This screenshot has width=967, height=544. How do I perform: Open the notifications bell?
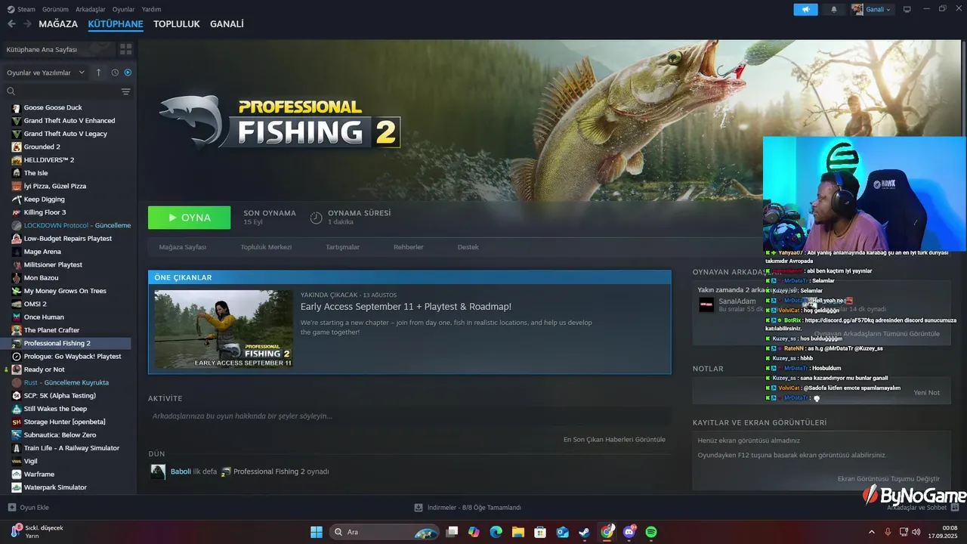click(834, 10)
